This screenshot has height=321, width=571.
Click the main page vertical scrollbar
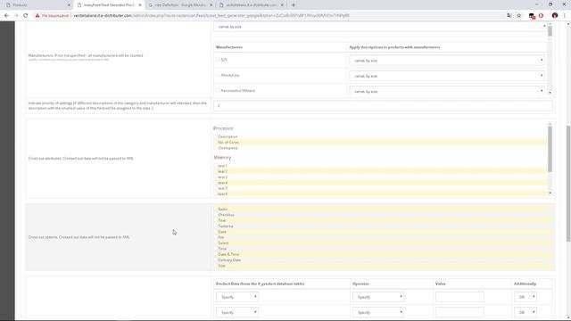click(568, 183)
